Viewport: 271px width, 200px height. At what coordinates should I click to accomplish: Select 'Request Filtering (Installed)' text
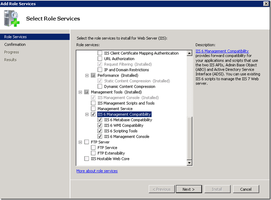128,64
